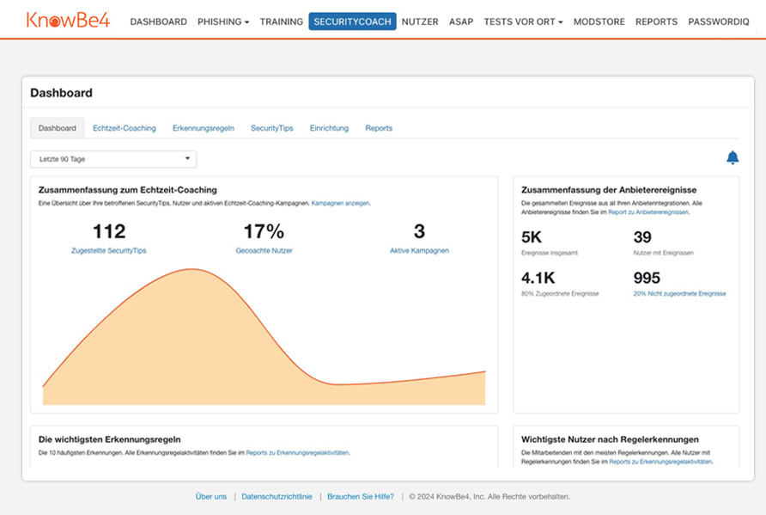Click the 4.1K Zugeordnete Ereignisse value
This screenshot has height=515, width=766.
click(538, 278)
